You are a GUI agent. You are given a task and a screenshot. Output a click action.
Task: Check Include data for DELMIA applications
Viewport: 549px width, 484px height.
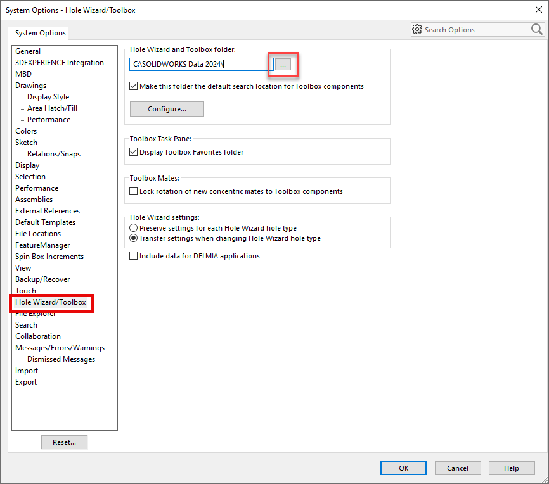[x=134, y=256]
